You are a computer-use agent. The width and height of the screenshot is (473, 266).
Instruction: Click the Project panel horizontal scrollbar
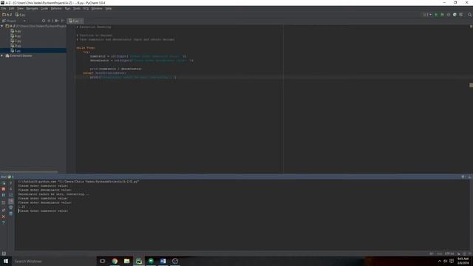[29, 172]
